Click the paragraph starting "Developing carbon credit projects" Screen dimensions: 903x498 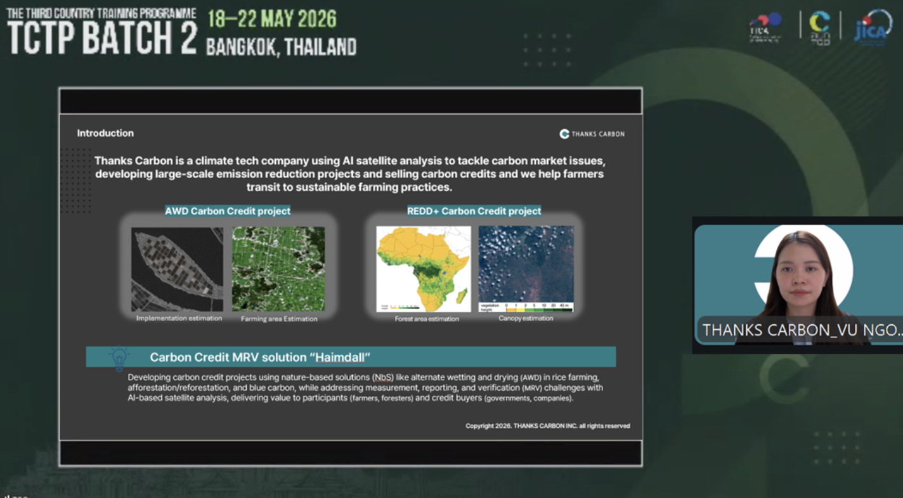pyautogui.click(x=365, y=387)
